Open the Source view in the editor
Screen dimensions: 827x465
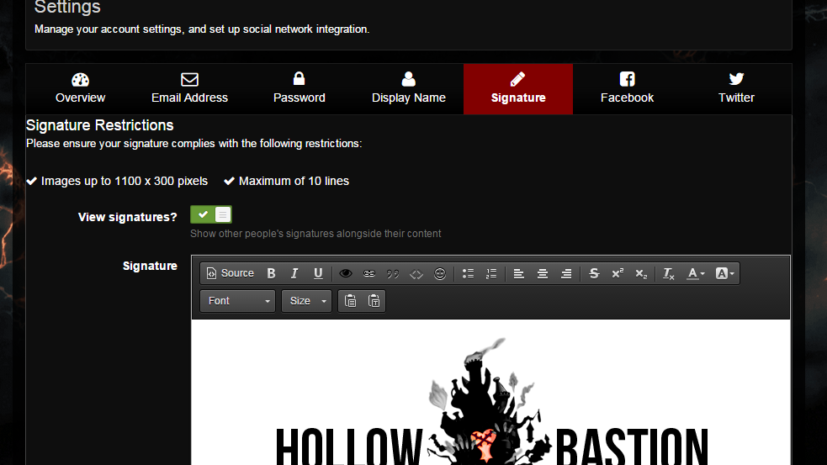[x=230, y=273]
